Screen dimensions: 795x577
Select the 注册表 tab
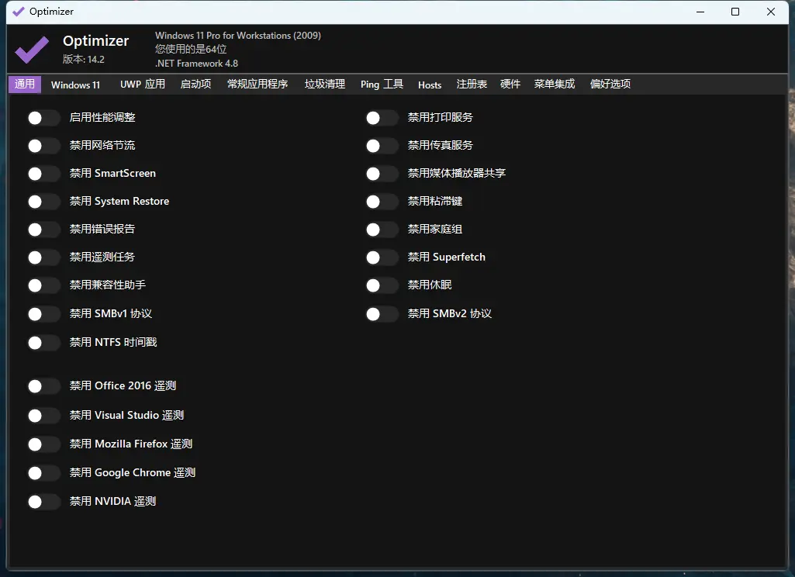pos(472,85)
